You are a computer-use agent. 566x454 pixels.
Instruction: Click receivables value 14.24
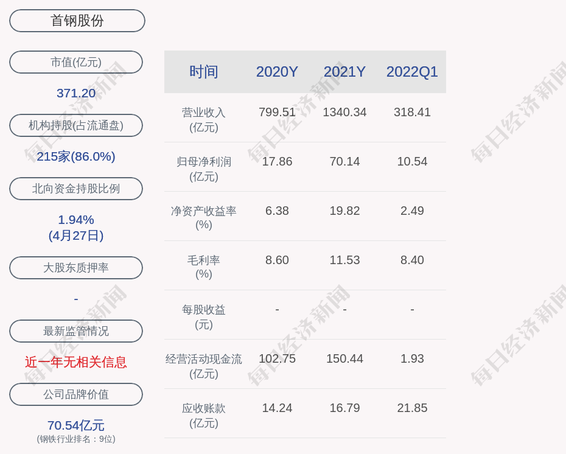pos(277,408)
